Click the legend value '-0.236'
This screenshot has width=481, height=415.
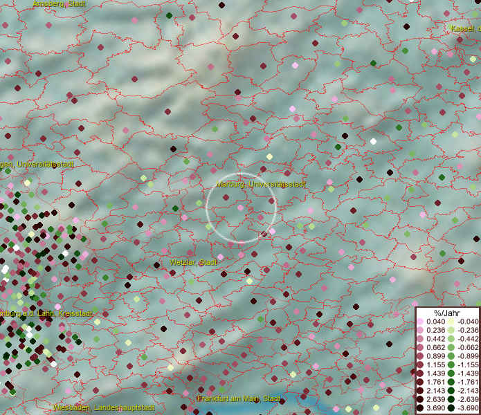468,330
